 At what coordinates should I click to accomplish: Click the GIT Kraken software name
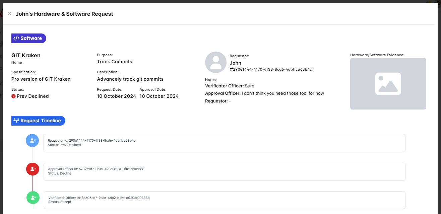(26, 56)
